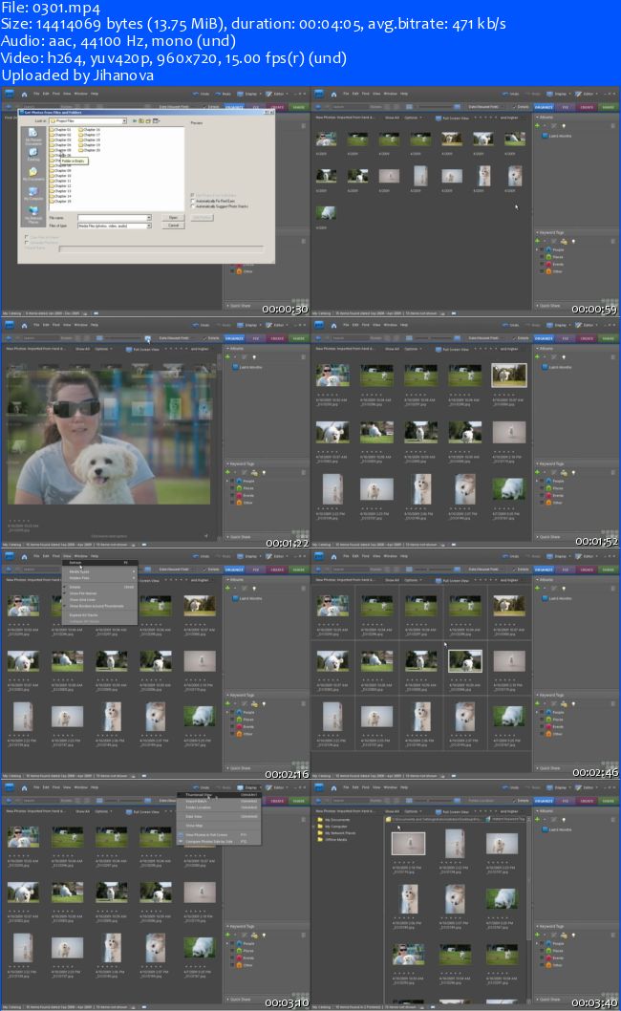Enable Automatically Fix Red Eyes checkbox
Screen dimensions: 621x1011
click(x=192, y=202)
